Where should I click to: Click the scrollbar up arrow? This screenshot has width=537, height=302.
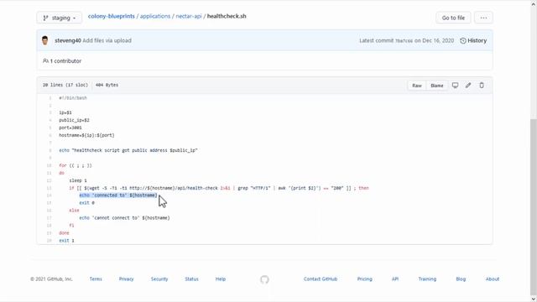(534, 3)
